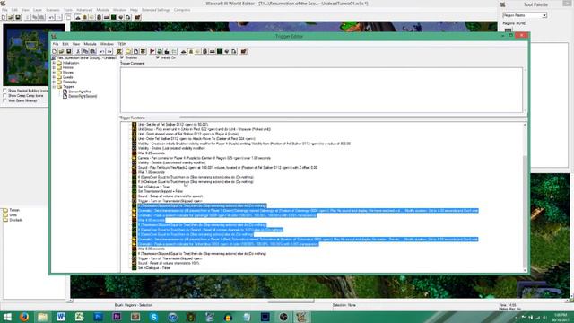
Task: Click New Event red flag icon
Action: click(152, 52)
